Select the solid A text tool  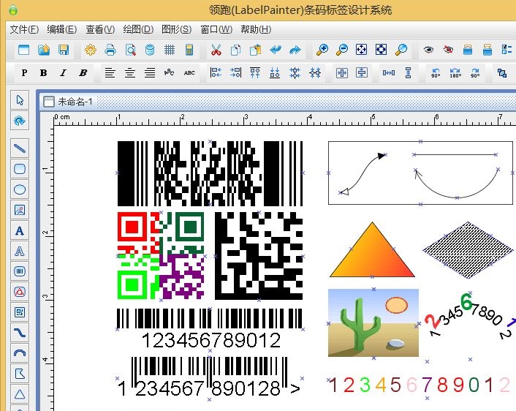pyautogui.click(x=20, y=230)
